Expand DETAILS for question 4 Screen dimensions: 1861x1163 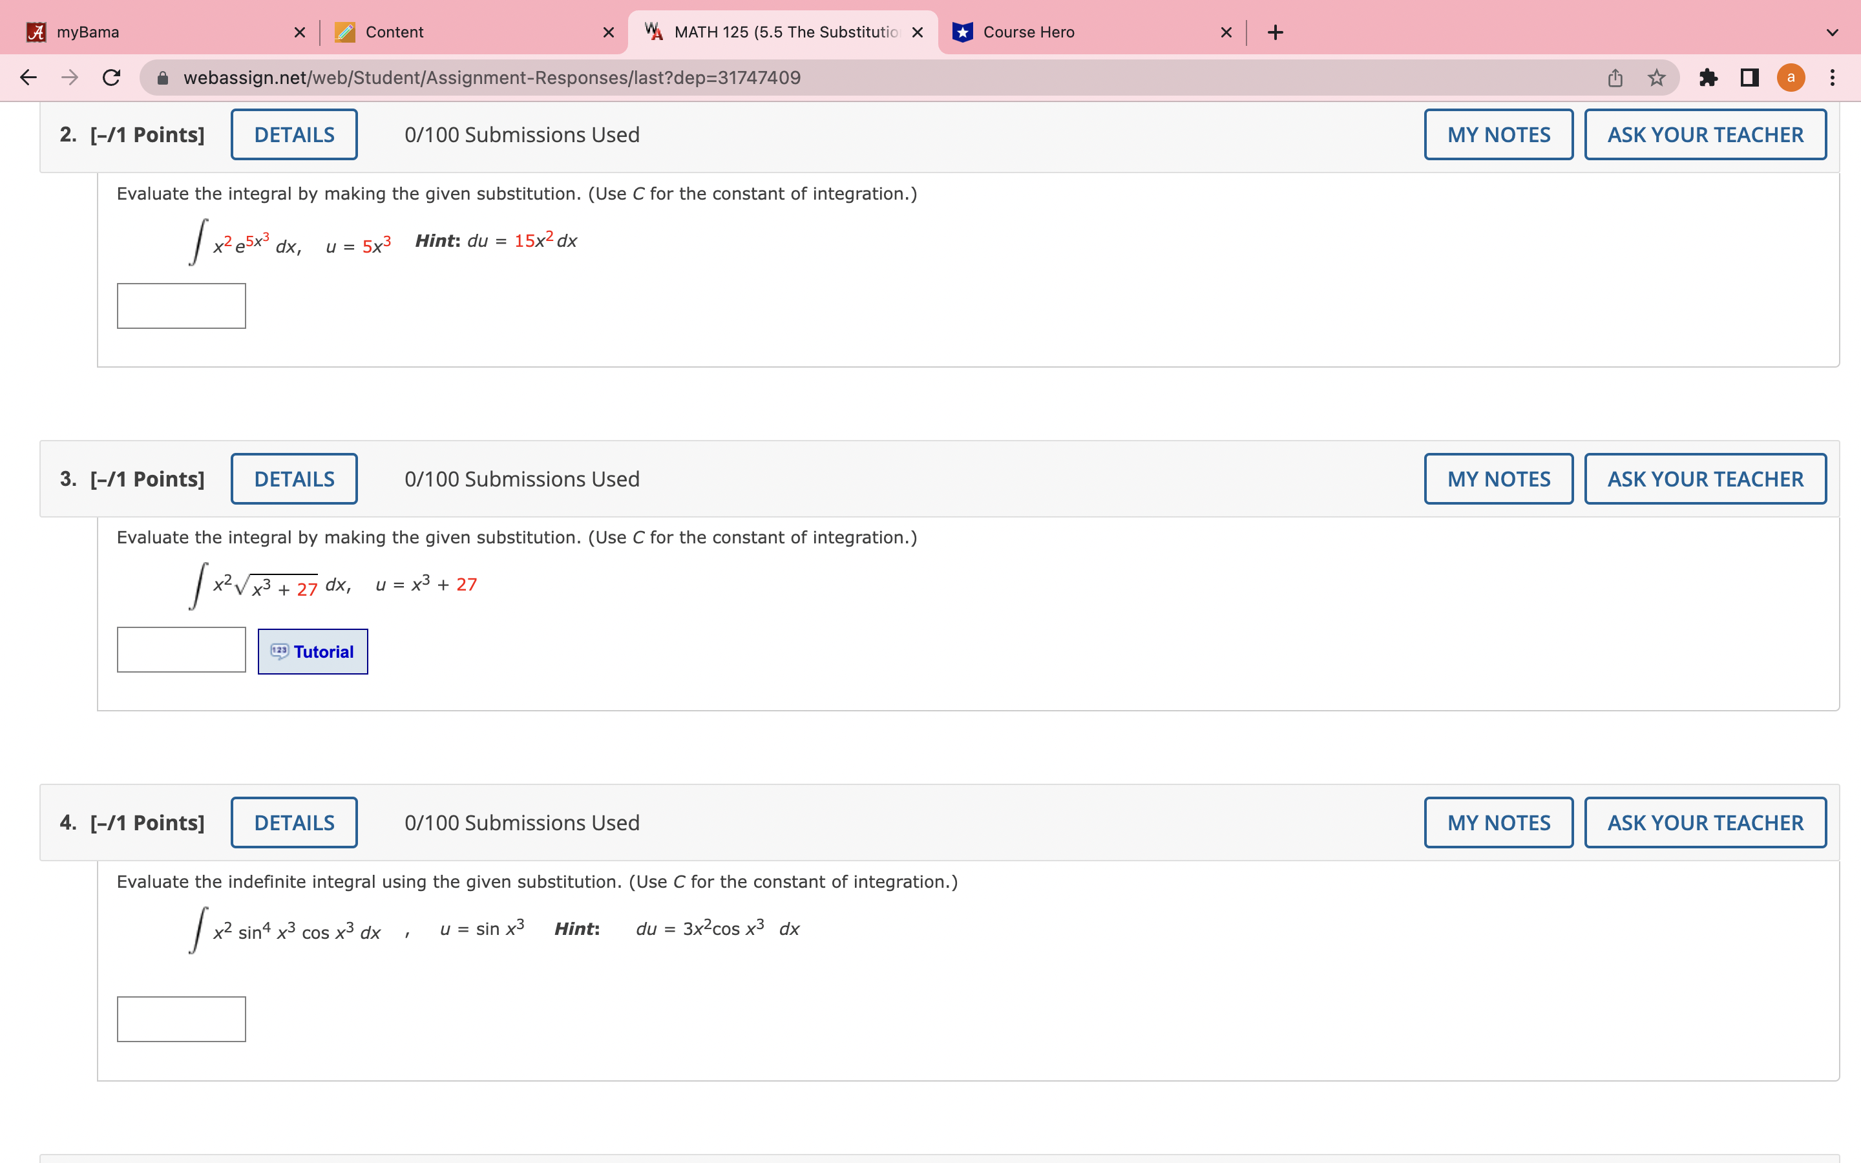[294, 823]
